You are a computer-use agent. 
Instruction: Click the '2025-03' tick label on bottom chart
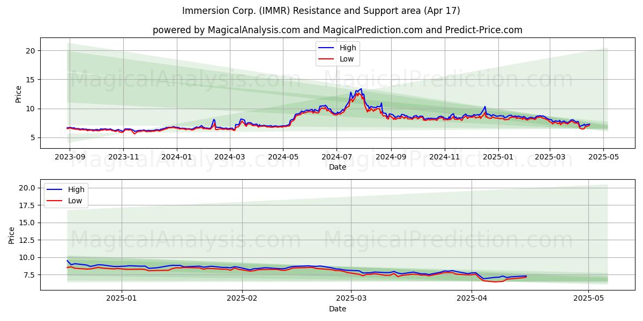click(351, 299)
